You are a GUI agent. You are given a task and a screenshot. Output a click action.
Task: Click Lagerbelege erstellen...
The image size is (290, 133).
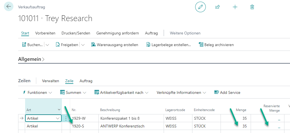169,45
